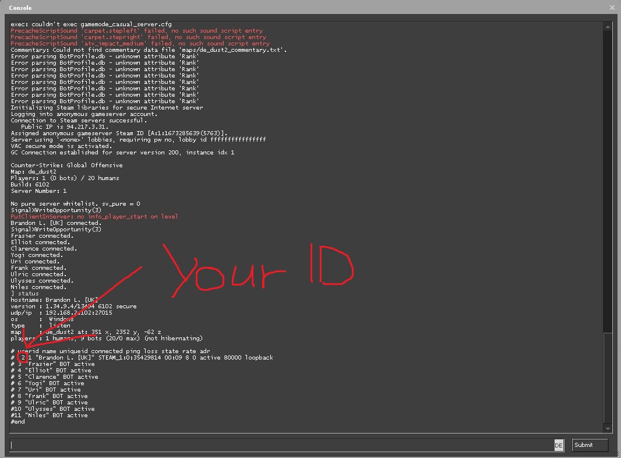Click the '# 8 "Frank" BOT active' row
The image size is (621, 458).
click(50, 396)
